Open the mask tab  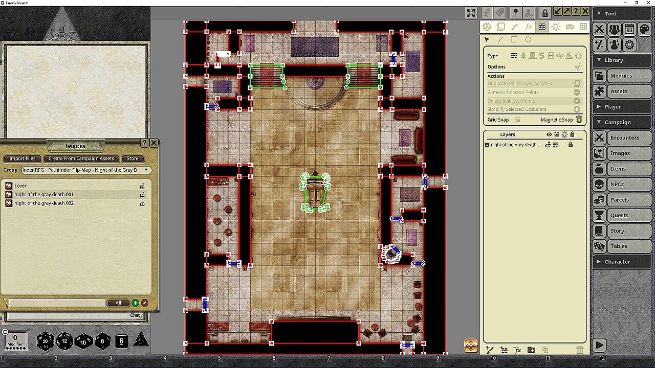[x=570, y=27]
